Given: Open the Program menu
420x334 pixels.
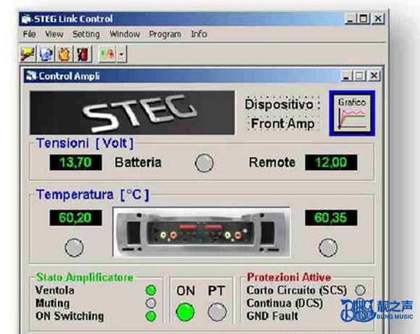Looking at the screenshot, I should coord(164,34).
